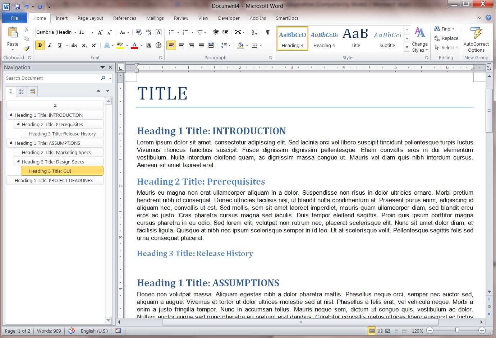Switch to Full Screen Reading view
The height and width of the screenshot is (338, 496).
coord(380,331)
